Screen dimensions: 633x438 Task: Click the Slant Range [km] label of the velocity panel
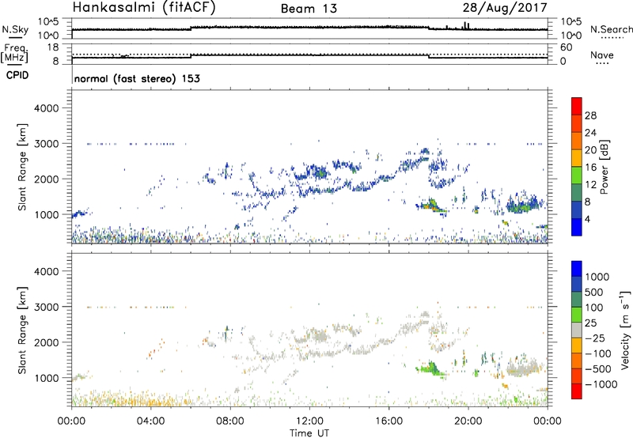tap(22, 330)
